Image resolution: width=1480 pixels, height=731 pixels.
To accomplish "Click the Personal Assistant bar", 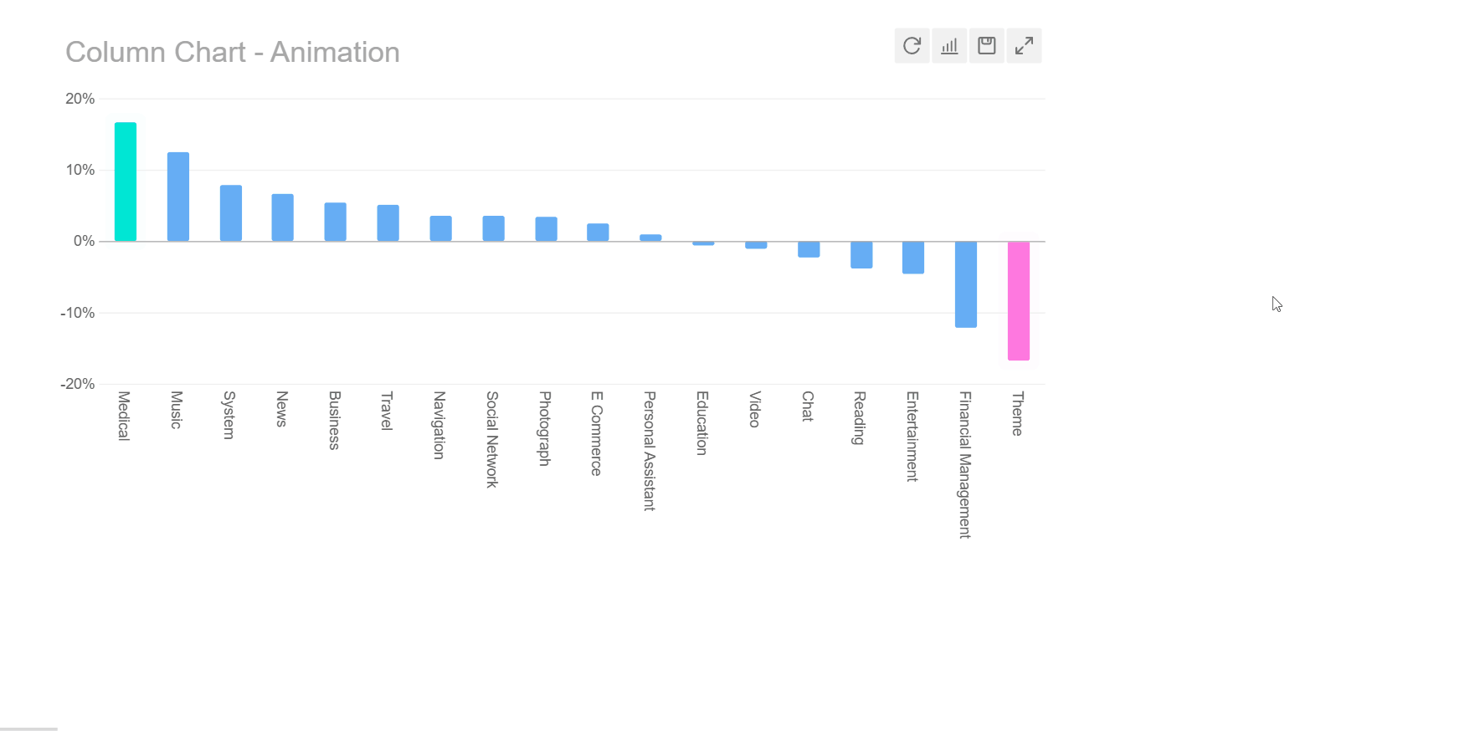I will click(649, 238).
